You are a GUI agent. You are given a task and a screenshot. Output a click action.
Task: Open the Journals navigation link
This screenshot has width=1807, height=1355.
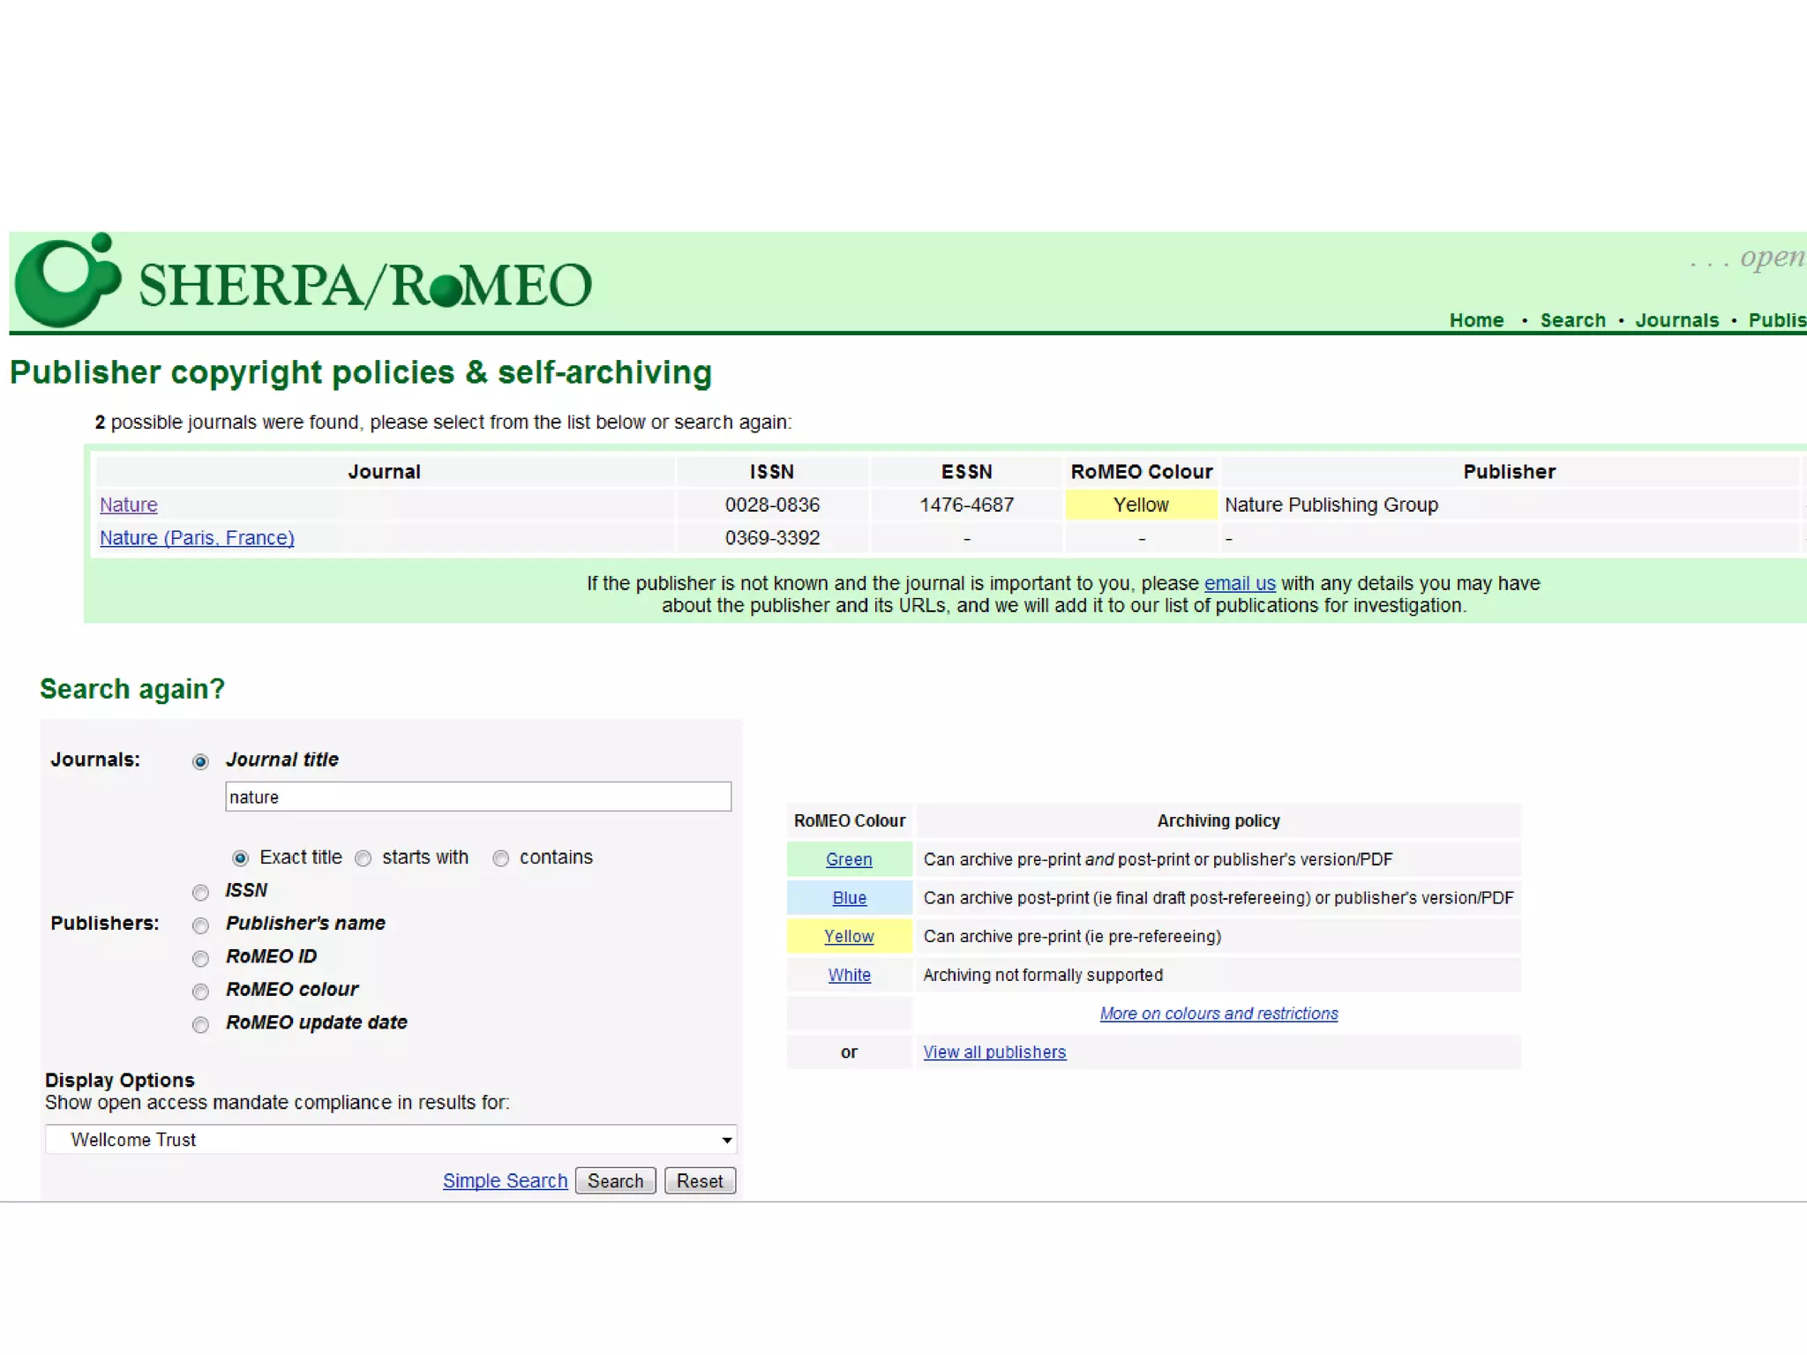(x=1676, y=320)
